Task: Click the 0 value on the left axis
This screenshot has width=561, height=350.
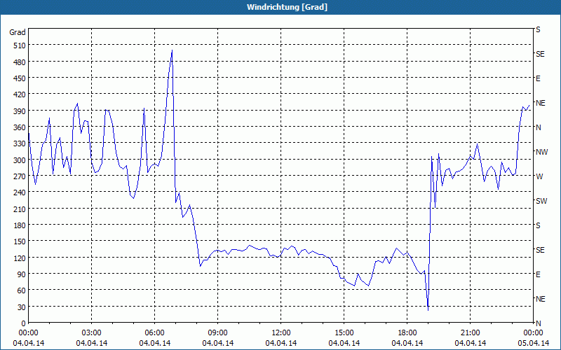Action: (x=23, y=323)
